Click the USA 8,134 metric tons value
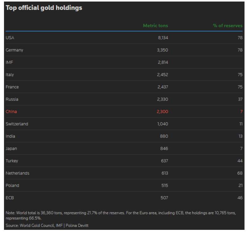This screenshot has height=232, width=248. [x=162, y=38]
